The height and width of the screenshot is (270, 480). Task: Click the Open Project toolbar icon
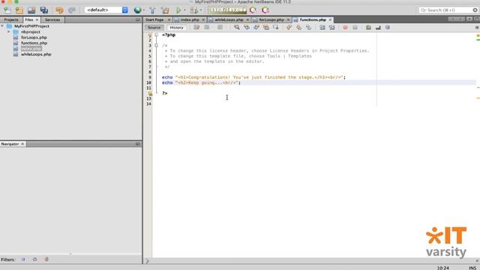click(x=31, y=10)
